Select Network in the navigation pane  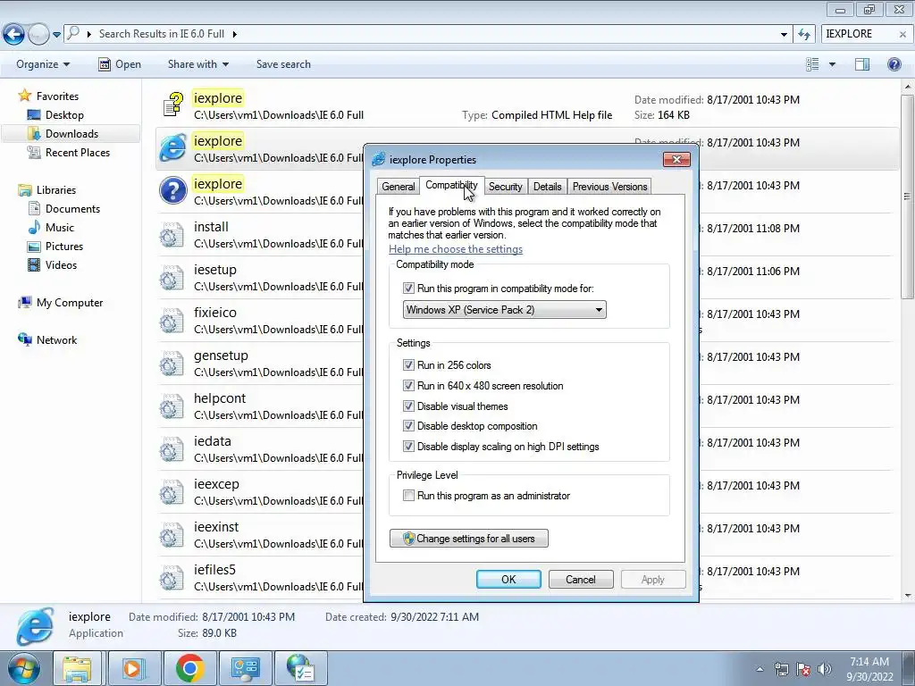[56, 340]
